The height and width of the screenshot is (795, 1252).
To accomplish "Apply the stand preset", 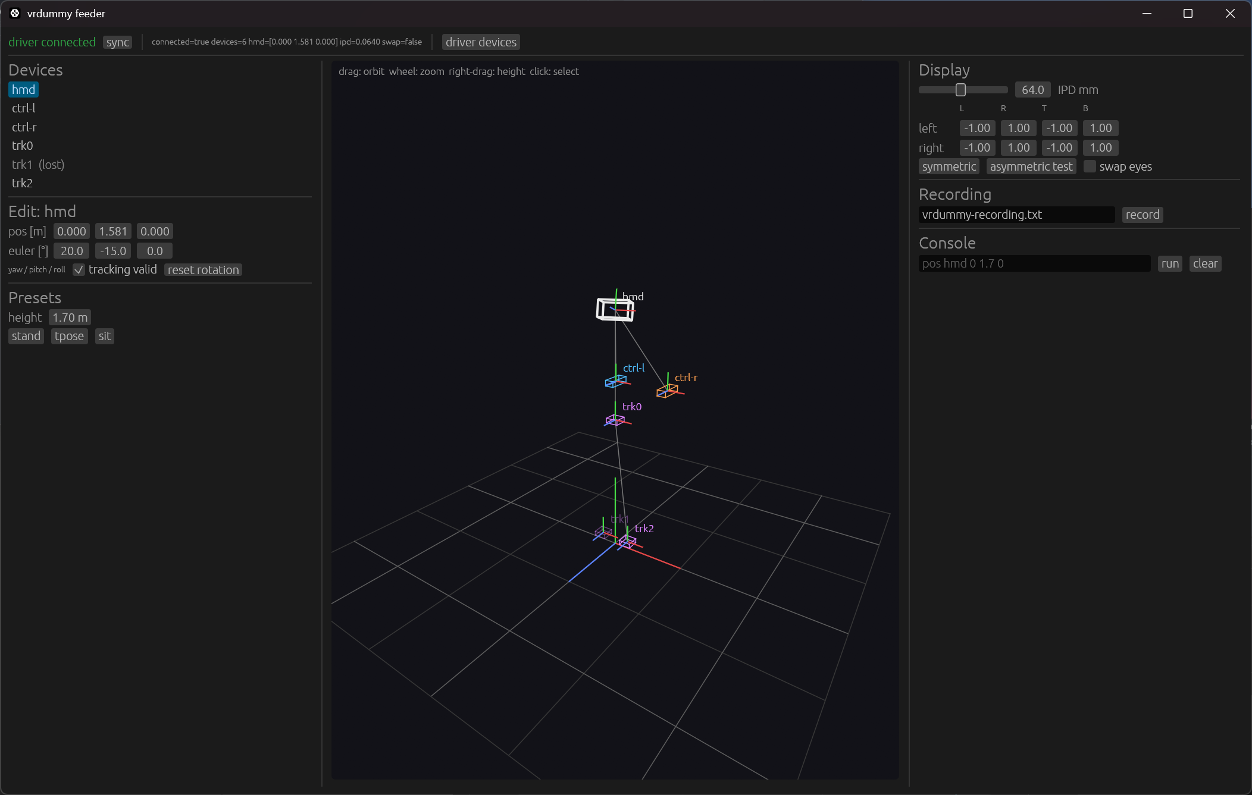I will point(26,336).
